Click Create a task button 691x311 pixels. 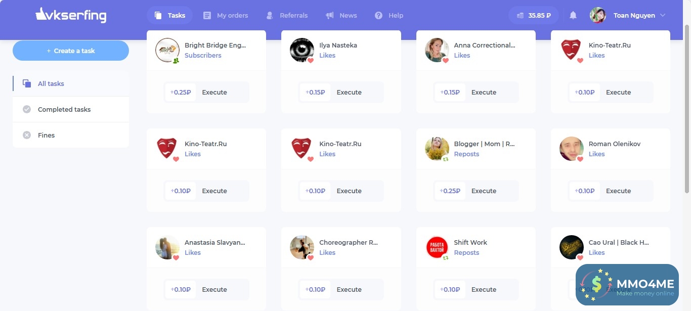point(71,51)
